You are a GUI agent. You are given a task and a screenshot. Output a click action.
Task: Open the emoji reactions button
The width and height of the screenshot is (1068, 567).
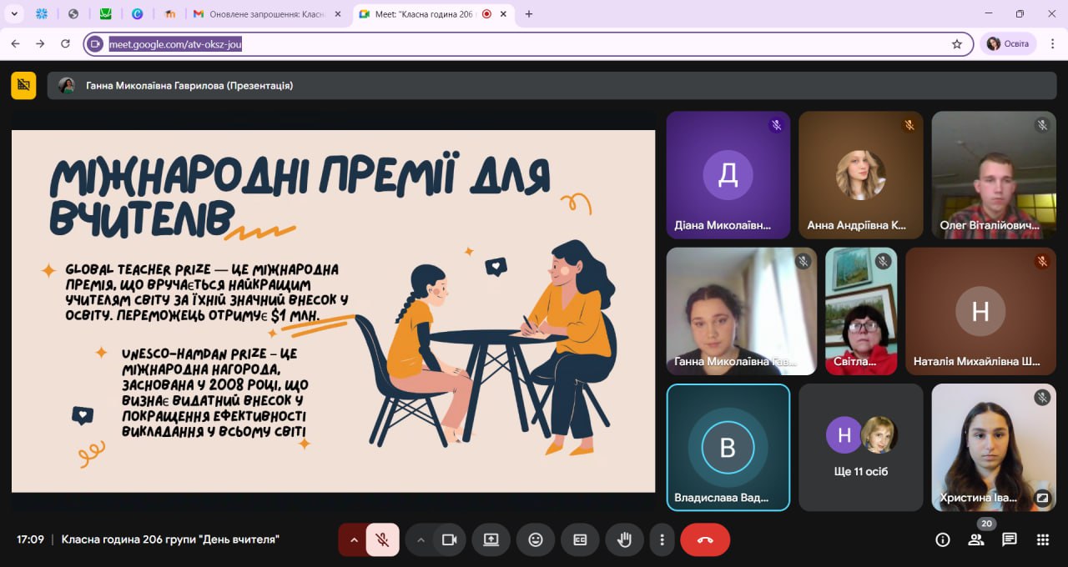(x=536, y=539)
